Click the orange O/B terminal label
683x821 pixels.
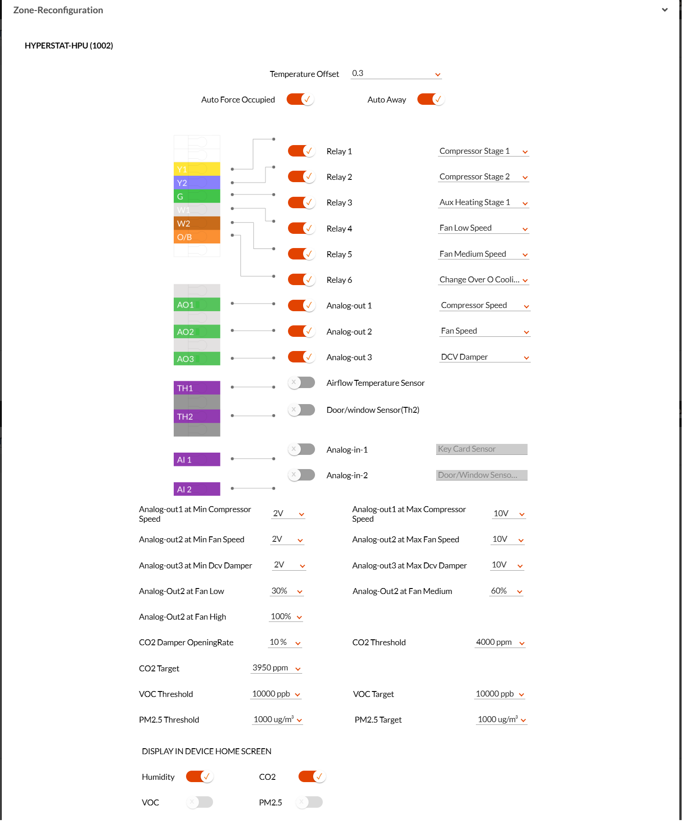click(197, 237)
